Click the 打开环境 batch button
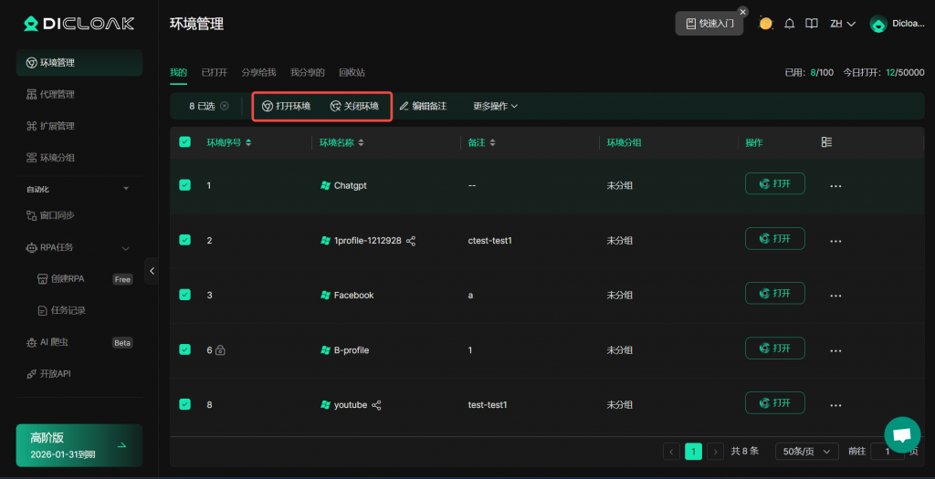 [x=286, y=107]
